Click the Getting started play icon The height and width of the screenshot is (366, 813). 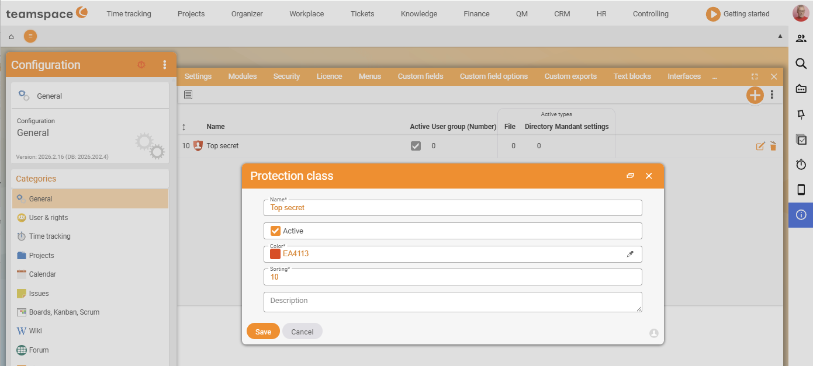(x=713, y=14)
